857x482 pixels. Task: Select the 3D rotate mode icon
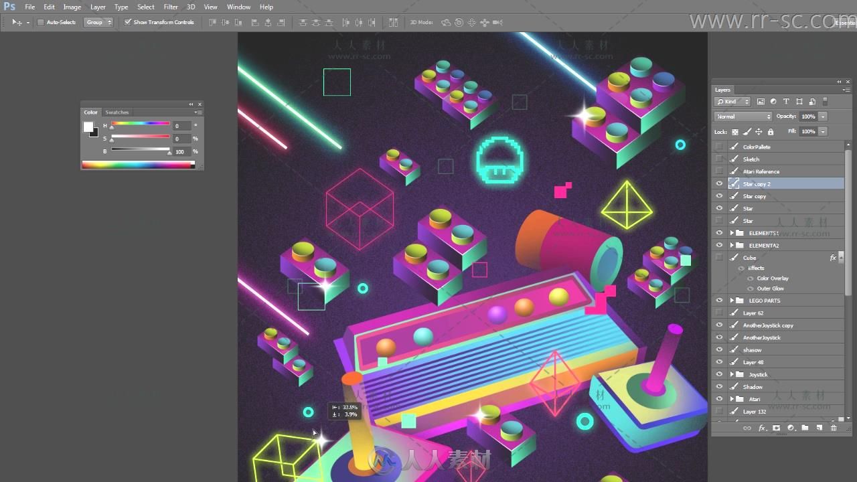click(446, 22)
